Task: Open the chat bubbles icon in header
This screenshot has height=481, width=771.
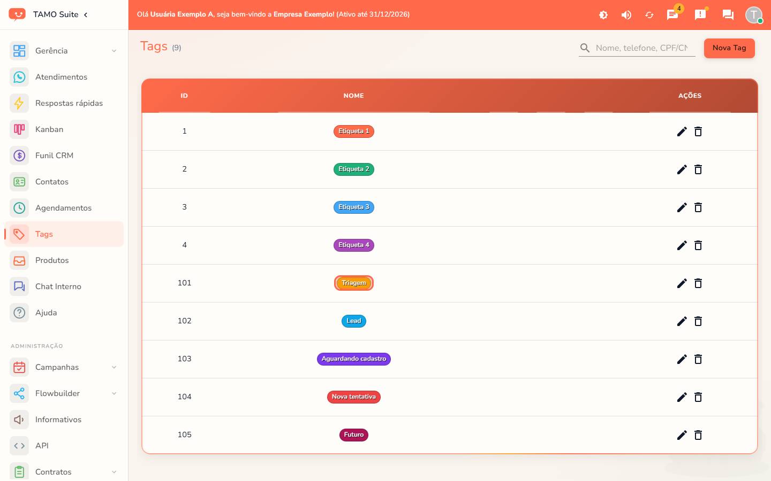Action: [728, 15]
